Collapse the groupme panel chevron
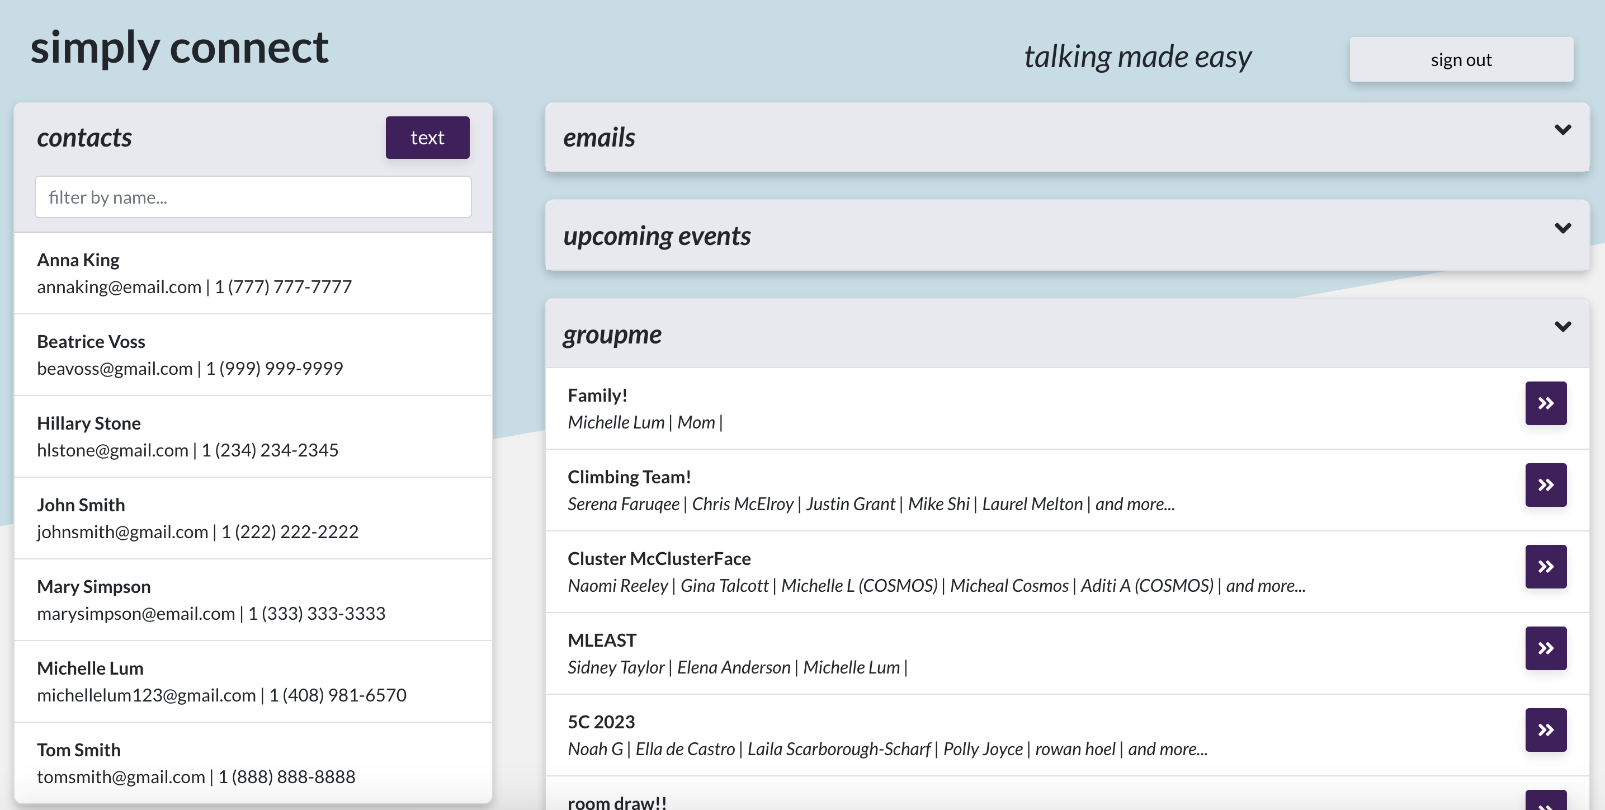 pos(1562,327)
